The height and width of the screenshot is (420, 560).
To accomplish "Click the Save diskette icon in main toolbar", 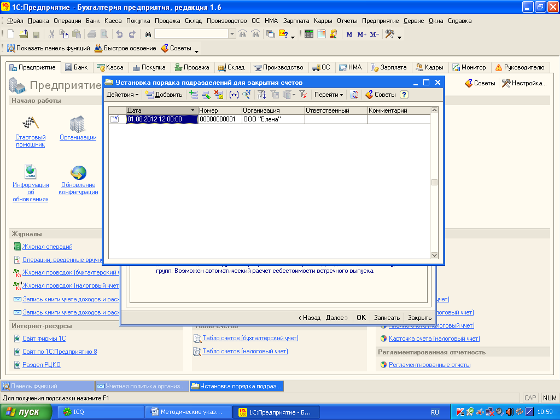I will 36,34.
